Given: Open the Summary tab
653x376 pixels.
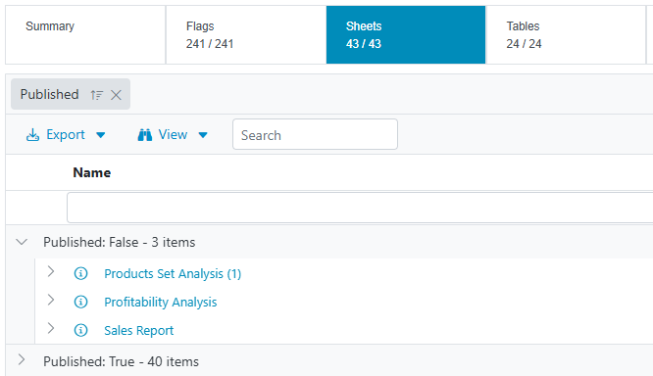Looking at the screenshot, I should 85,35.
